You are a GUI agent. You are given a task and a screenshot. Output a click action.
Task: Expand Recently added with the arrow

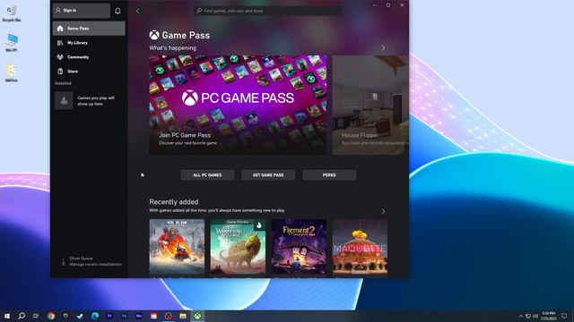pyautogui.click(x=383, y=211)
